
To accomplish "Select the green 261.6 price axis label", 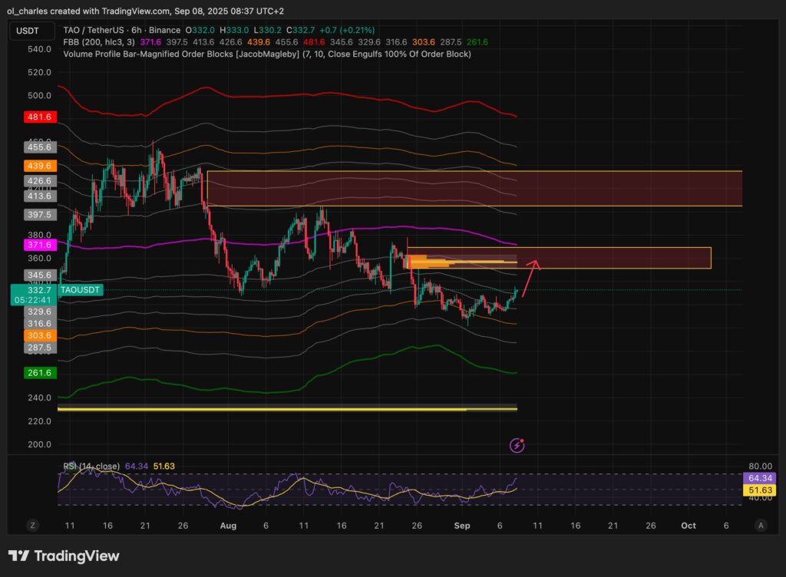I will (38, 372).
